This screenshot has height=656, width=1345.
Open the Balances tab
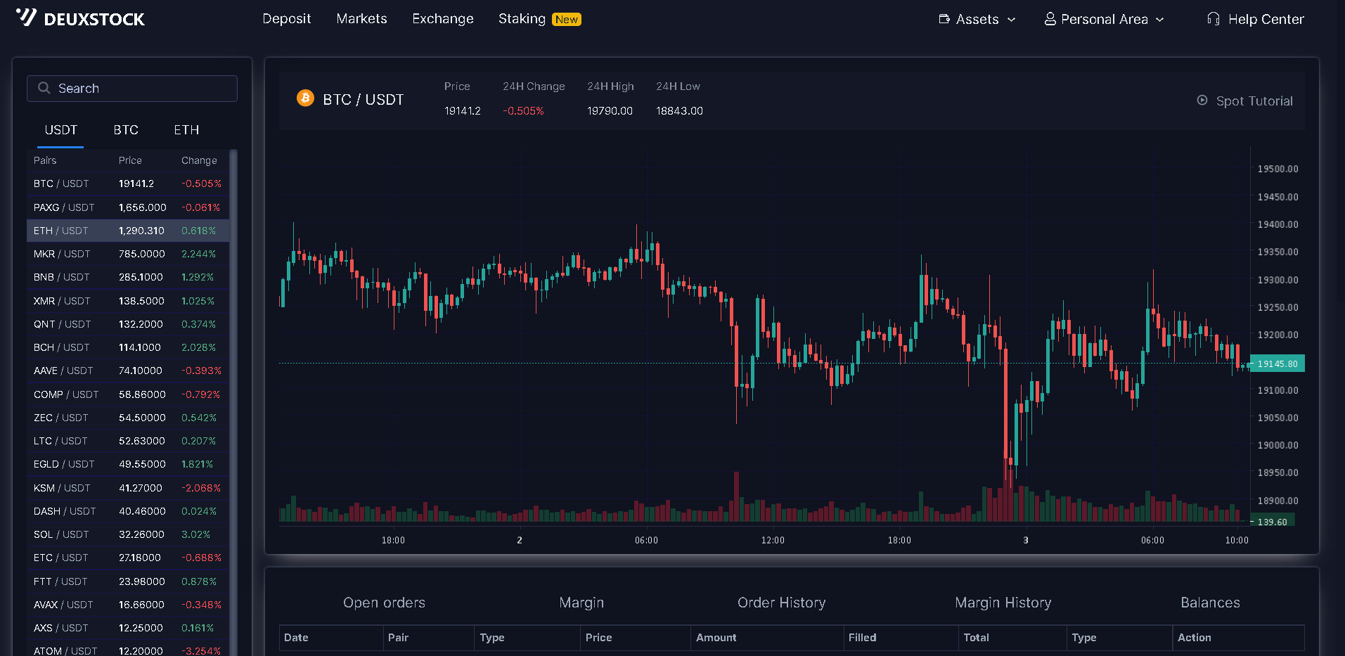coord(1210,603)
